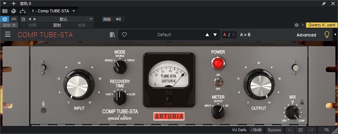The height and width of the screenshot is (134, 338).
Task: Open the VU Calib -18dB dropdown
Action: (256, 130)
